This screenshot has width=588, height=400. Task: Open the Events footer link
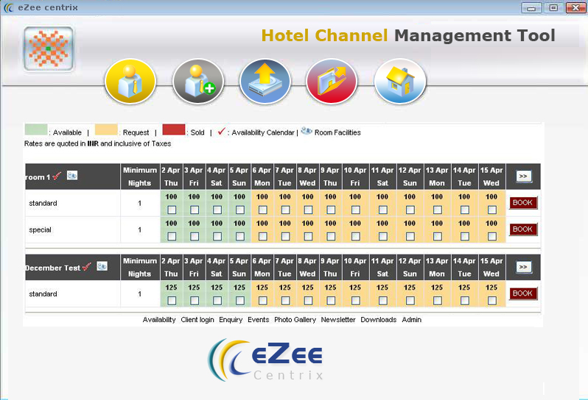(259, 320)
